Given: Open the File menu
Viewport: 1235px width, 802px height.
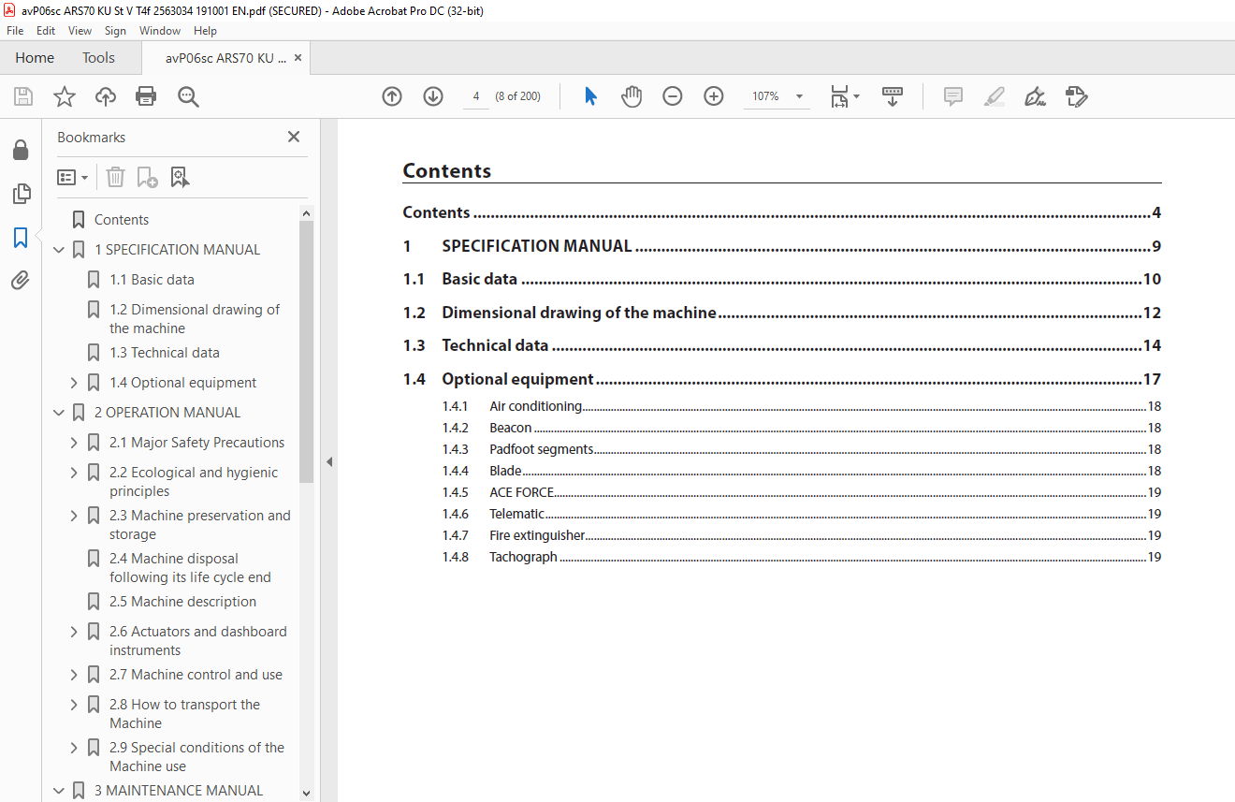Looking at the screenshot, I should 15,31.
